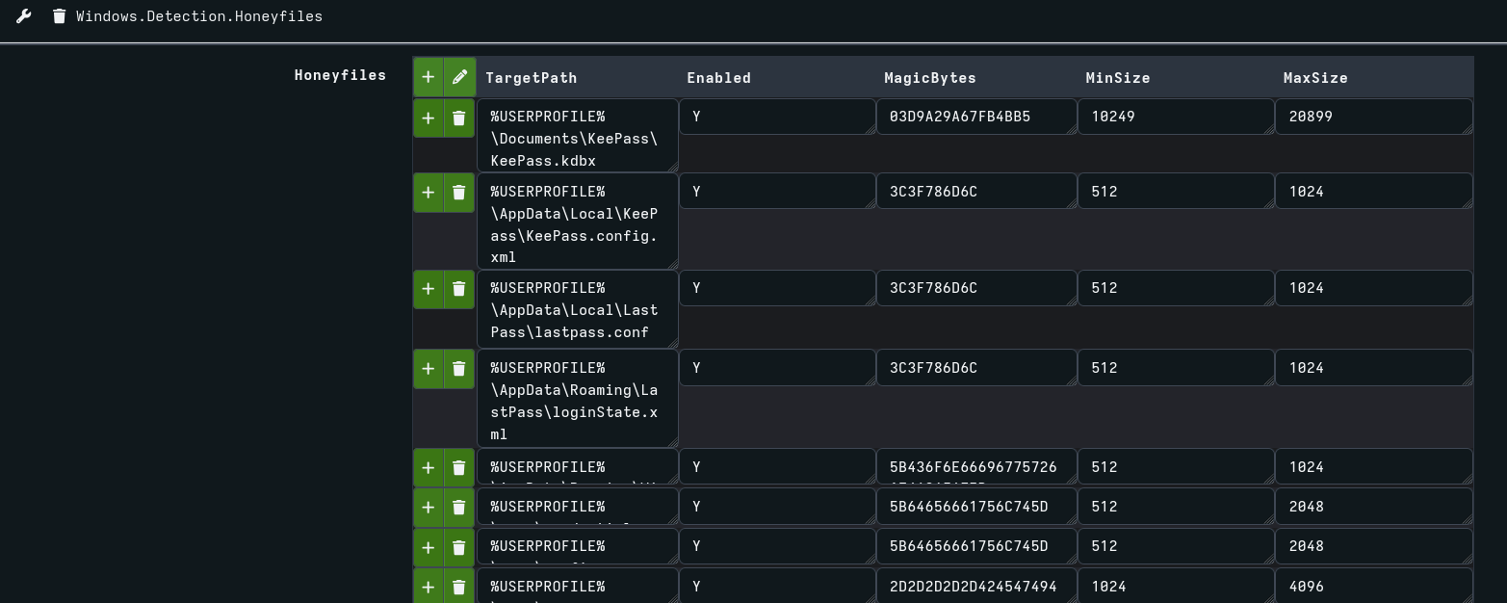The width and height of the screenshot is (1507, 603).
Task: Click the wrench configuration icon in the top bar
Action: coord(23,15)
